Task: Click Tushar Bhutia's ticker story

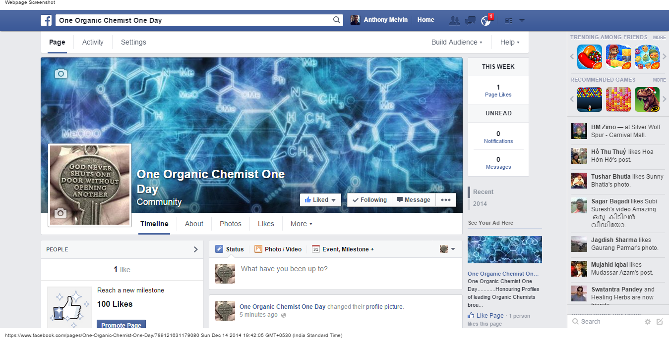Action: tap(617, 180)
